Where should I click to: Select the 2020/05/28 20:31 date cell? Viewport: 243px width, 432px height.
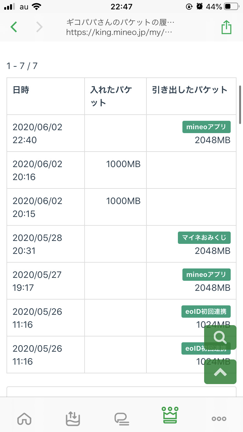pyautogui.click(x=37, y=244)
